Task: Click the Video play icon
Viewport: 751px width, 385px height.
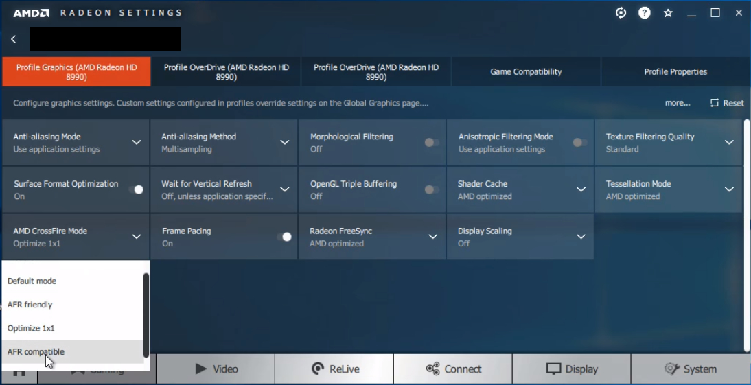Action: tap(200, 369)
